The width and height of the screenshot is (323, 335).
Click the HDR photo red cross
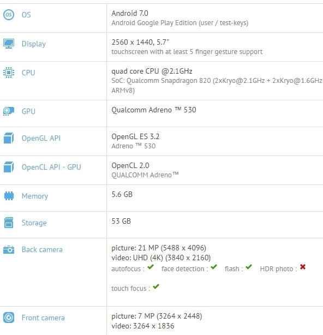(x=303, y=267)
